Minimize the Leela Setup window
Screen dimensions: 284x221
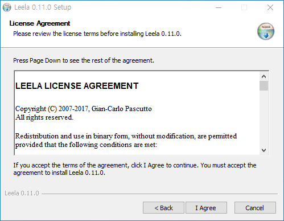point(219,7)
